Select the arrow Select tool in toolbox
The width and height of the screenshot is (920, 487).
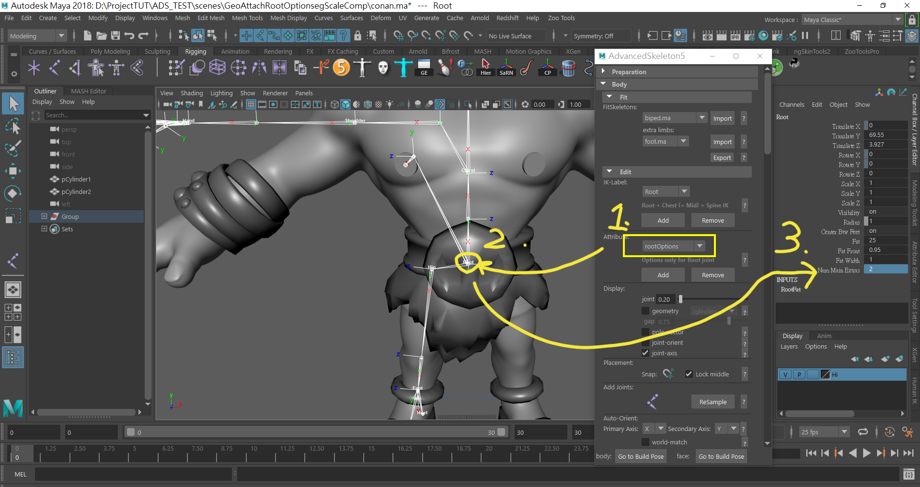13,103
